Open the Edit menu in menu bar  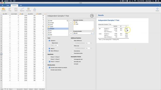[14, 1]
